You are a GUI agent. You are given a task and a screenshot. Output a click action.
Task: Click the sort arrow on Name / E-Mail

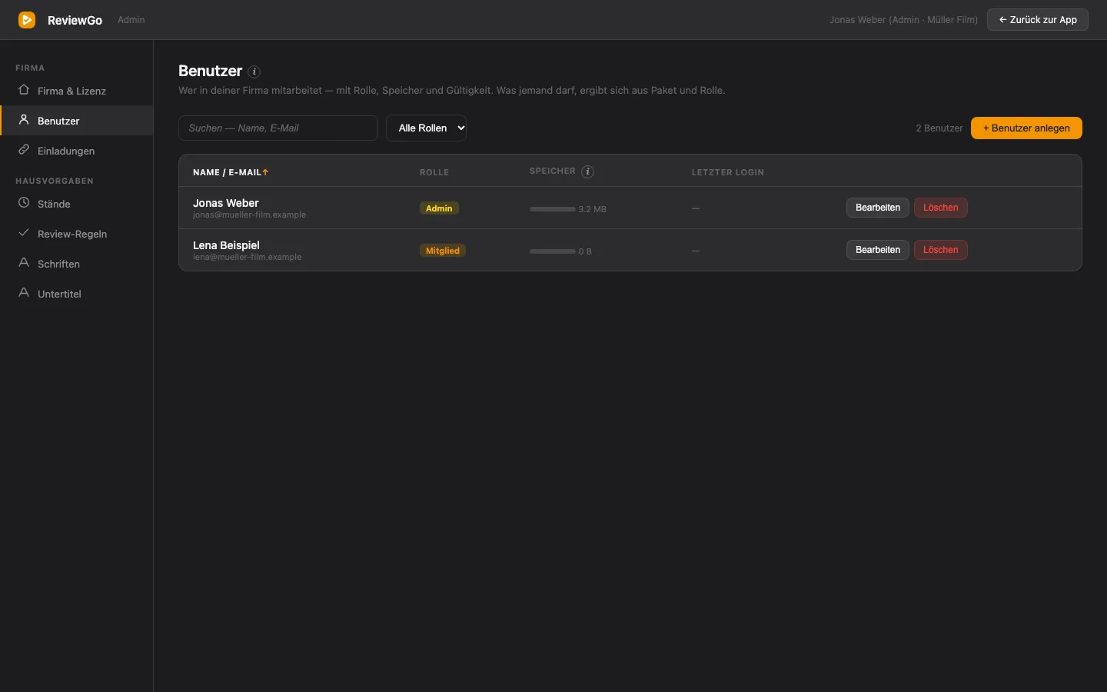[x=265, y=172]
